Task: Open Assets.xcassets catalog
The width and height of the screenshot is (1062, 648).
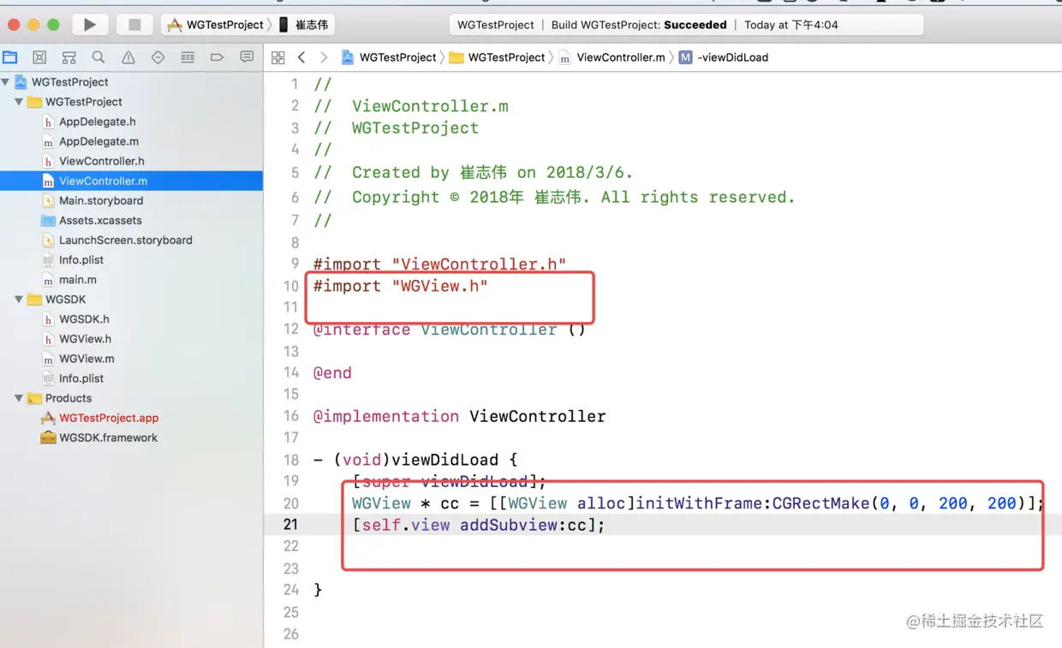Action: [100, 220]
